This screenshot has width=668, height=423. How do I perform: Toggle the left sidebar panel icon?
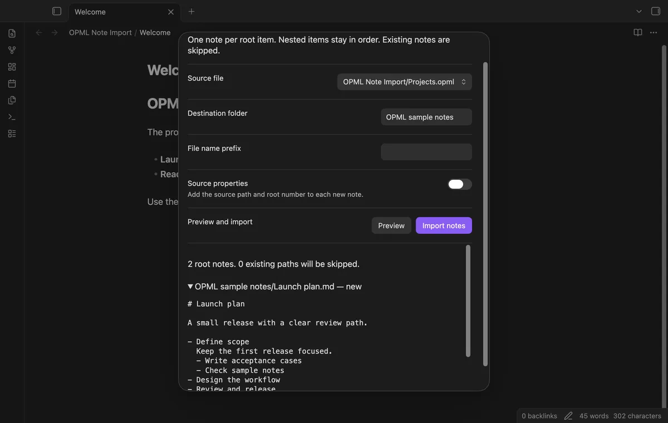56,11
